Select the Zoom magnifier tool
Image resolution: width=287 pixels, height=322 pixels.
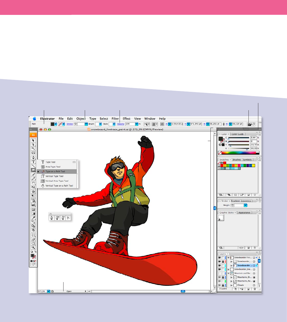point(33,247)
